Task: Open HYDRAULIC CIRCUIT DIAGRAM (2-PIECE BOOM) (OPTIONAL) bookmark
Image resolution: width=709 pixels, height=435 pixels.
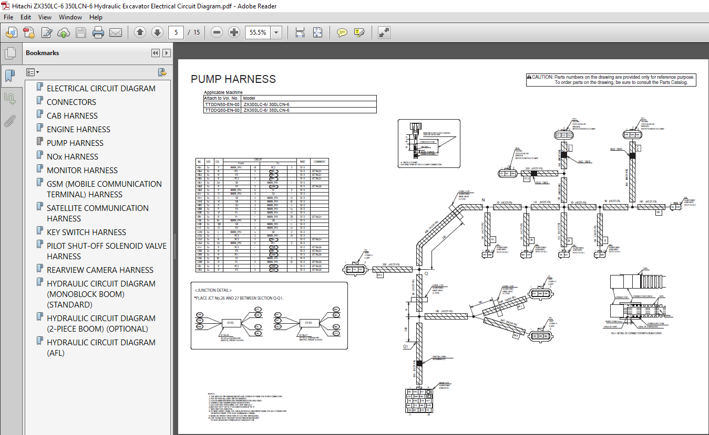Action: [x=101, y=323]
